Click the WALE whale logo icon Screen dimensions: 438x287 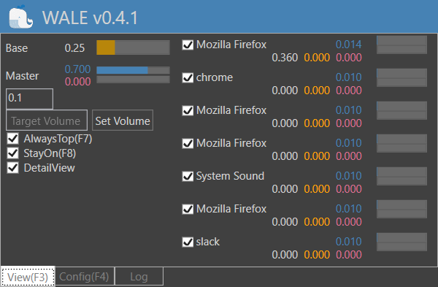(x=21, y=17)
